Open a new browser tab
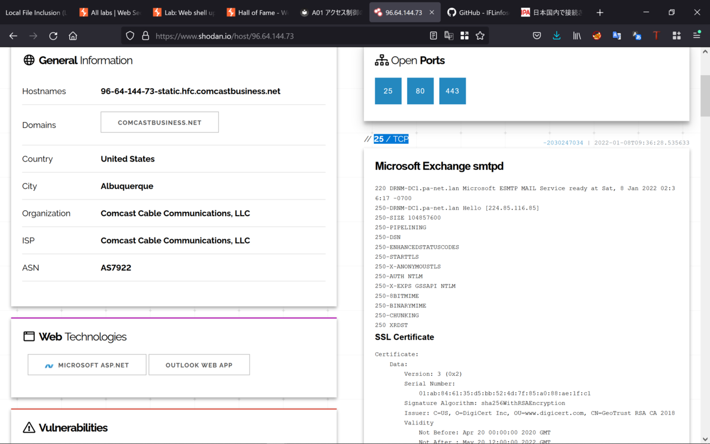710x444 pixels. tap(600, 12)
